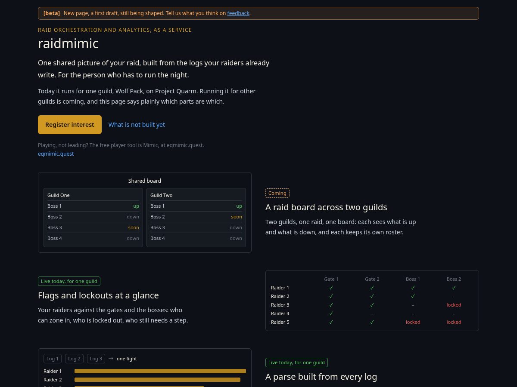Click the 'Raid orchestration and analytics' tagline
The height and width of the screenshot is (387, 517).
tap(115, 30)
